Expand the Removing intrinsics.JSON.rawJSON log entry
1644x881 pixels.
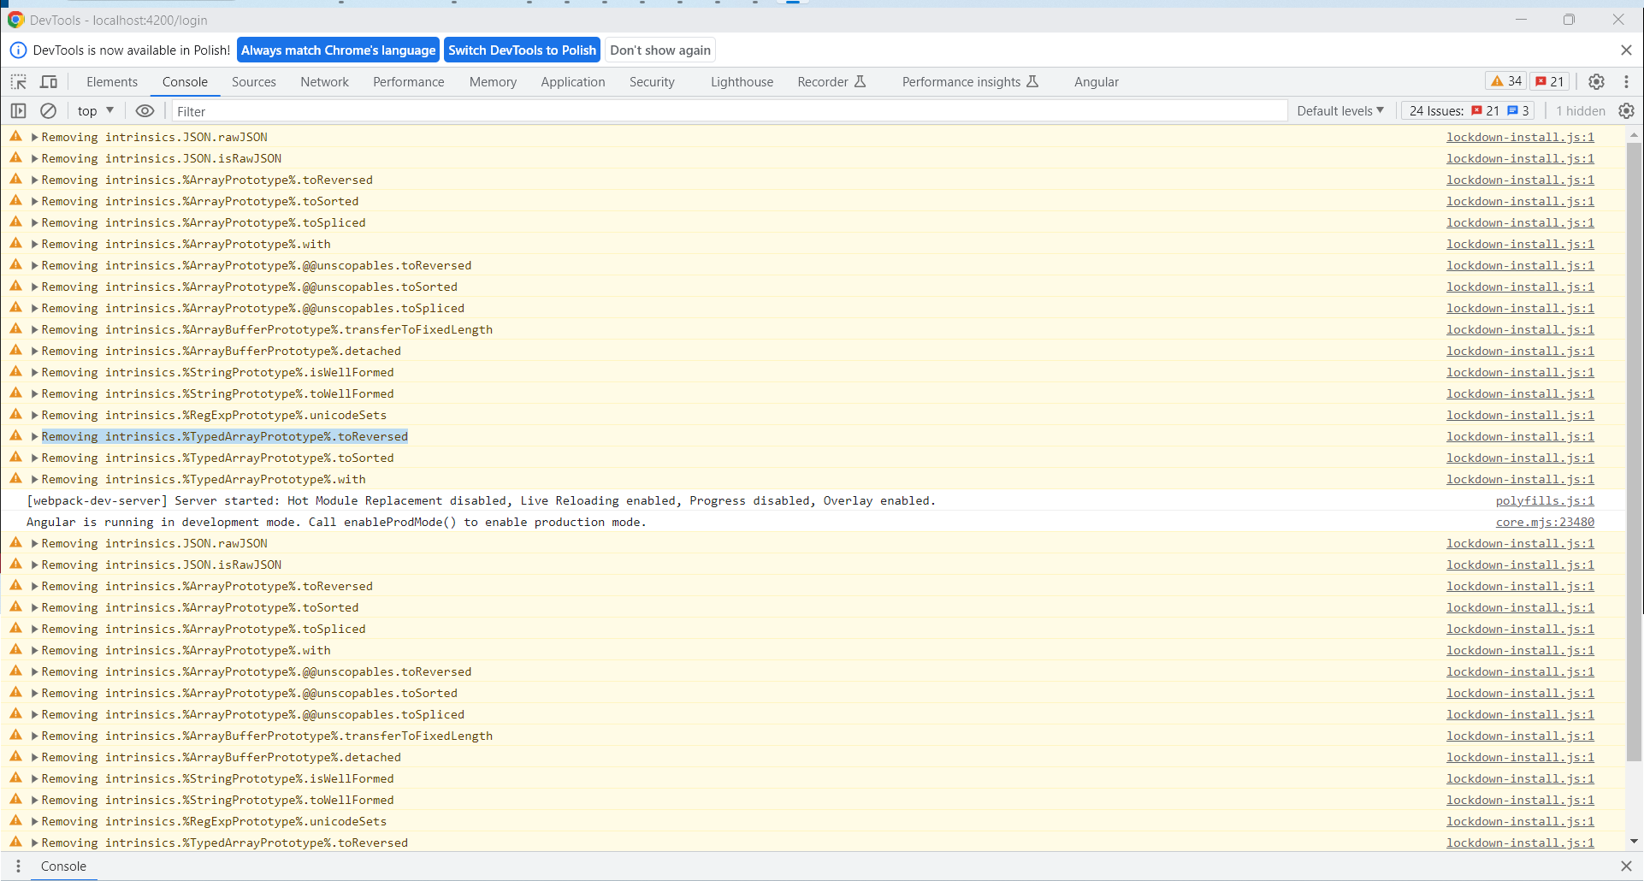click(x=34, y=136)
